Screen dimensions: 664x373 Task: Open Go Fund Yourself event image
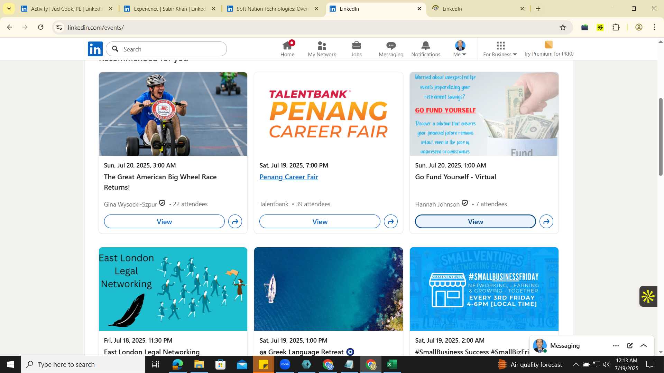pyautogui.click(x=484, y=114)
